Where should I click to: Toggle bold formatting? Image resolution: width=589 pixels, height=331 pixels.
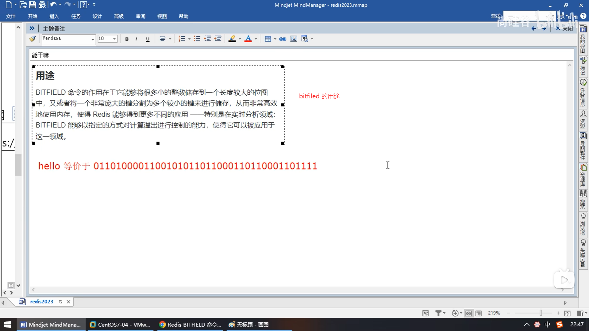(x=127, y=39)
